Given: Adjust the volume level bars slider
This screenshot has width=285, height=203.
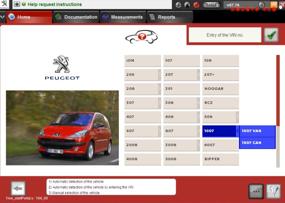Looking at the screenshot, I should coord(211,5).
